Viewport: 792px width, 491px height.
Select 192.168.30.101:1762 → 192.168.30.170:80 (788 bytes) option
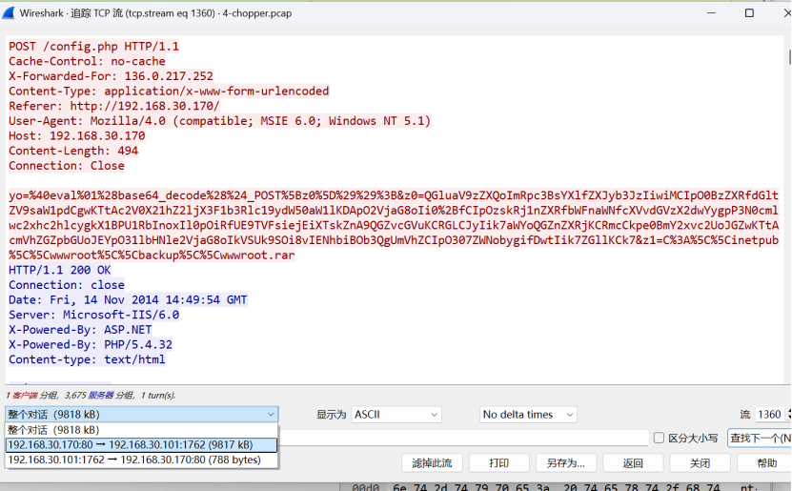tap(141, 460)
